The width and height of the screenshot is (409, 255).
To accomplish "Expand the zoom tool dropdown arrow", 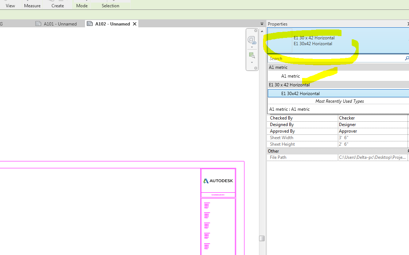I will [x=252, y=62].
